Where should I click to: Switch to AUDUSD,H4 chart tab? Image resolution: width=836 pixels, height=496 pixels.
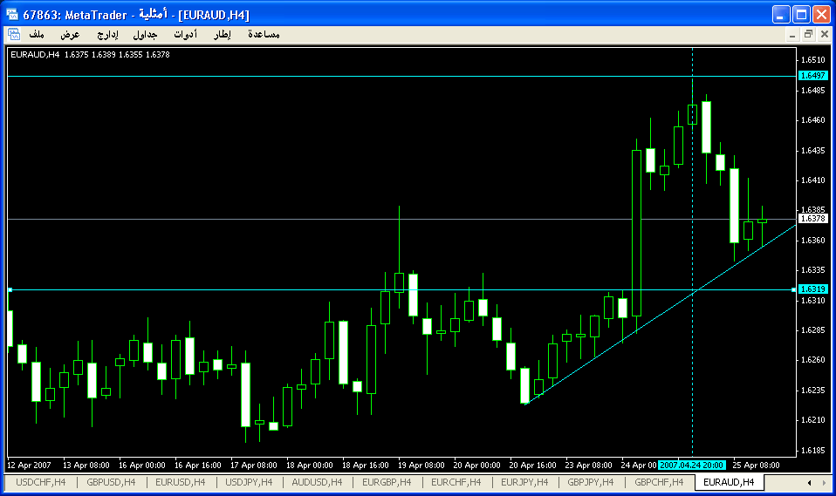317,483
